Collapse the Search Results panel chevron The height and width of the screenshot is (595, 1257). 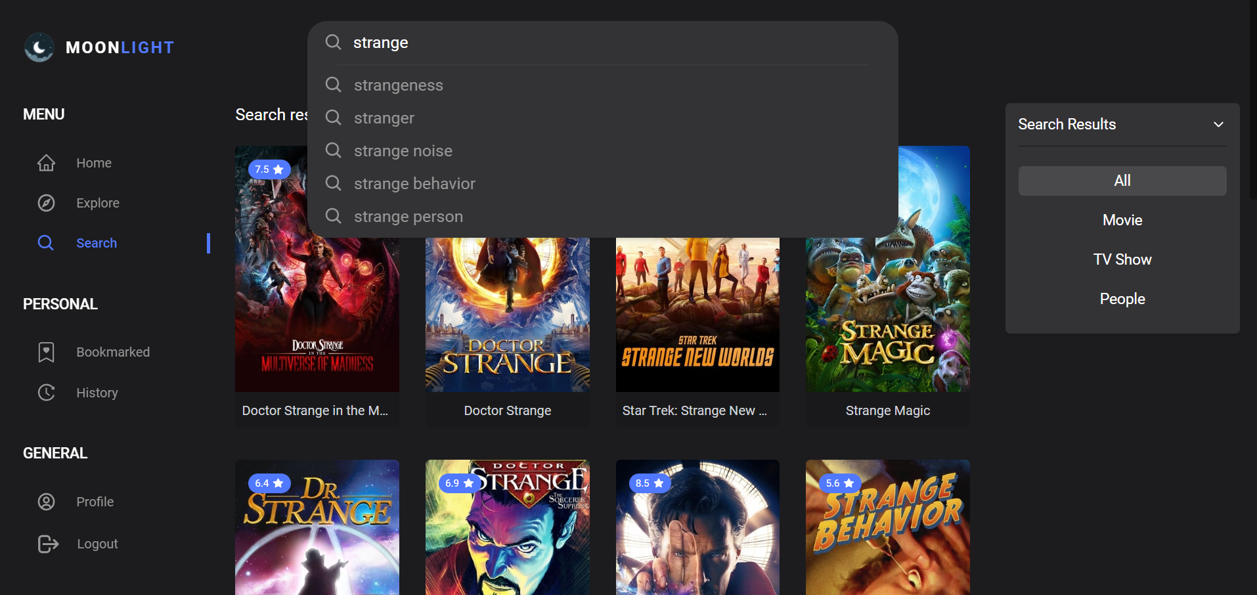(1218, 125)
